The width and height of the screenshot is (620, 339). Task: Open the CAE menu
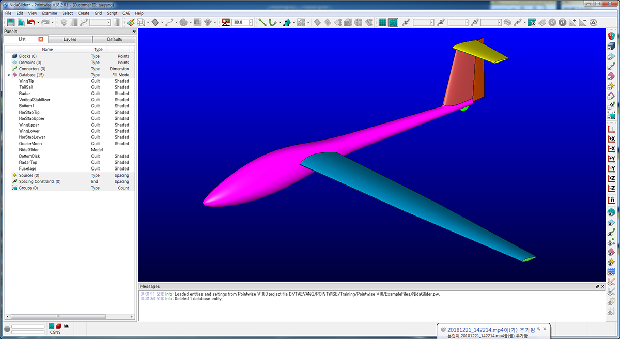tap(127, 13)
